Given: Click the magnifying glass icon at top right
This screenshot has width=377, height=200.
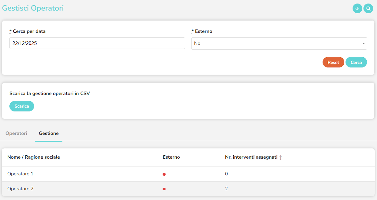Looking at the screenshot, I should click(x=368, y=9).
